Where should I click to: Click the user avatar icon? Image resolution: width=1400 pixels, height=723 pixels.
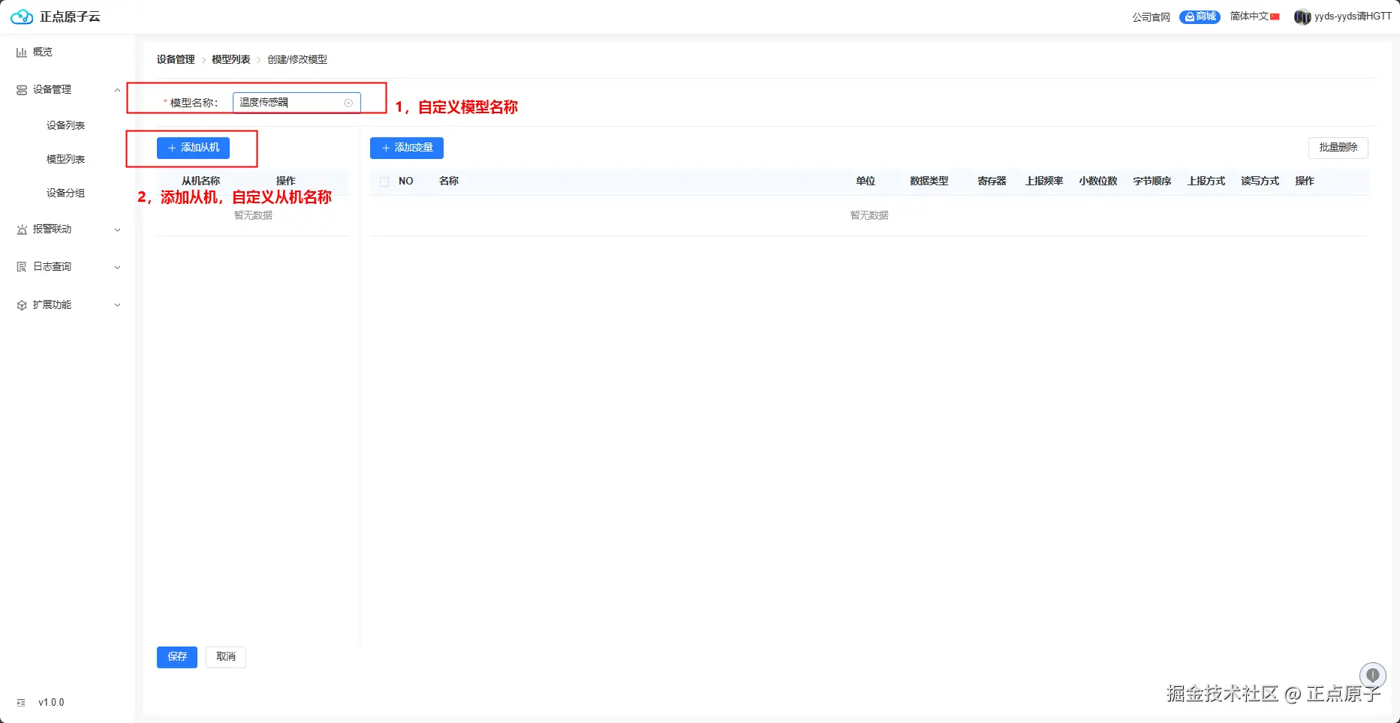[x=1302, y=16]
